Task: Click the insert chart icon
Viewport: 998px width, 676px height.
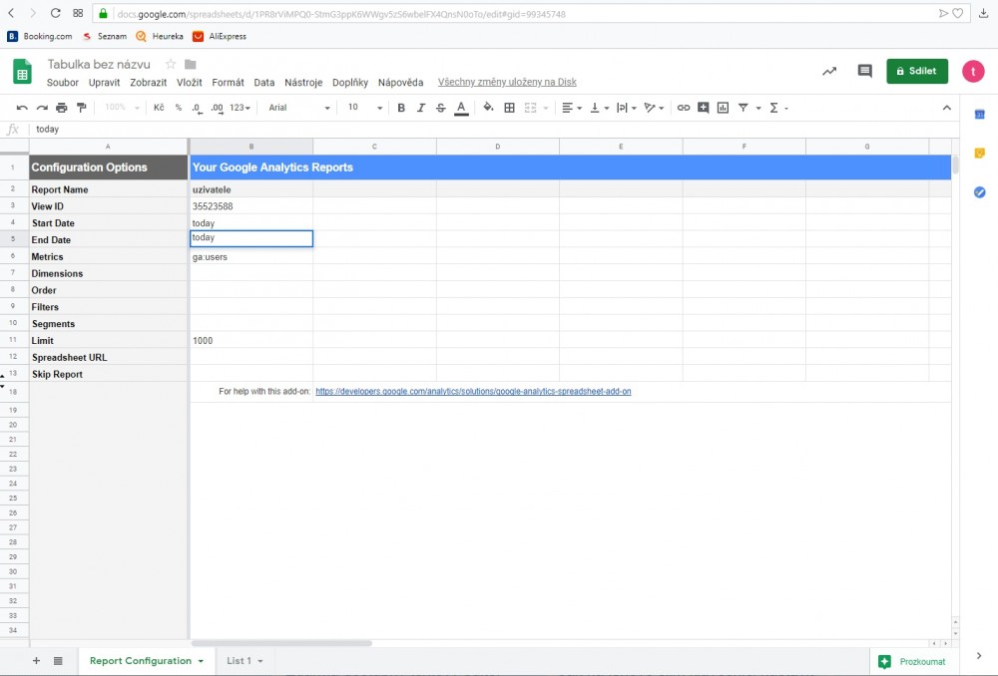Action: coord(723,108)
